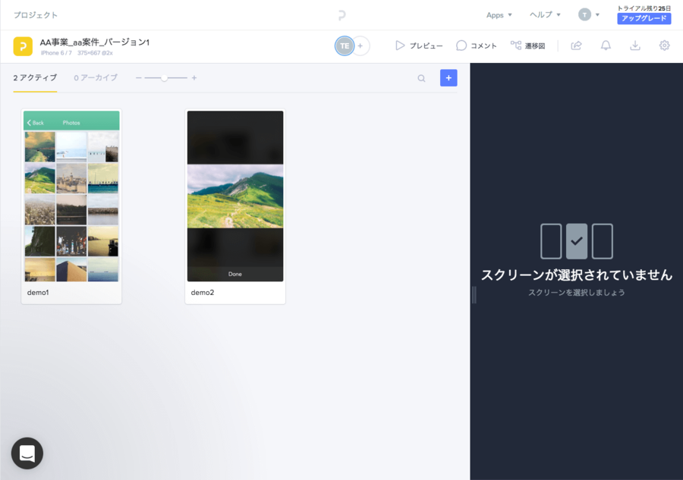Click the アップグレード upgrade button
The width and height of the screenshot is (683, 480).
[644, 18]
